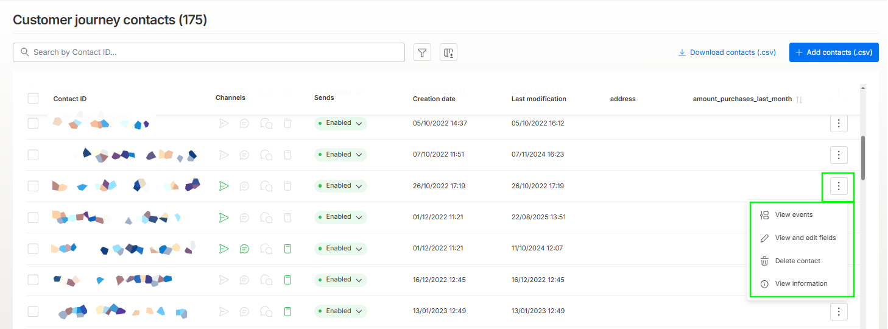The image size is (888, 329).
Task: Tick checkbox for 26/10/2022 17:19 contact row
Action: pos(33,186)
